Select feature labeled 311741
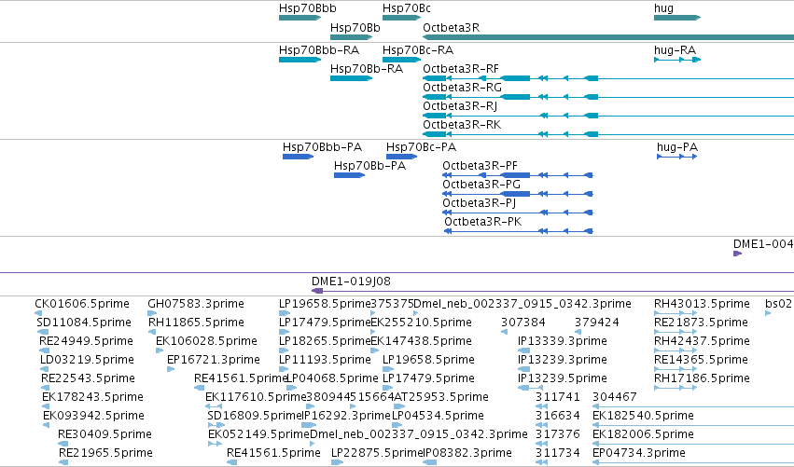Image resolution: width=794 pixels, height=467 pixels. pyautogui.click(x=558, y=397)
